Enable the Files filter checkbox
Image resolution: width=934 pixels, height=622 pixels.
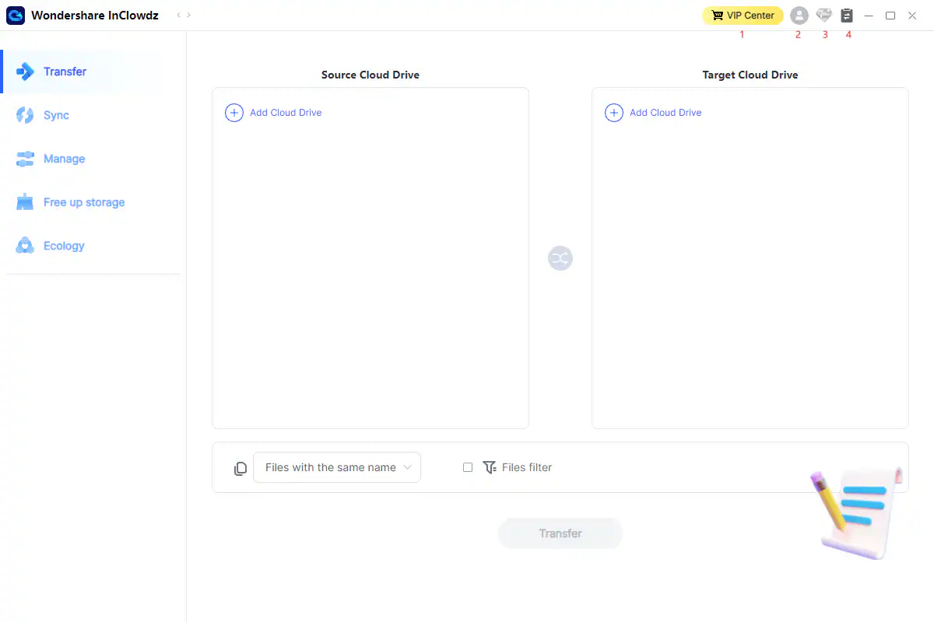pyautogui.click(x=468, y=467)
